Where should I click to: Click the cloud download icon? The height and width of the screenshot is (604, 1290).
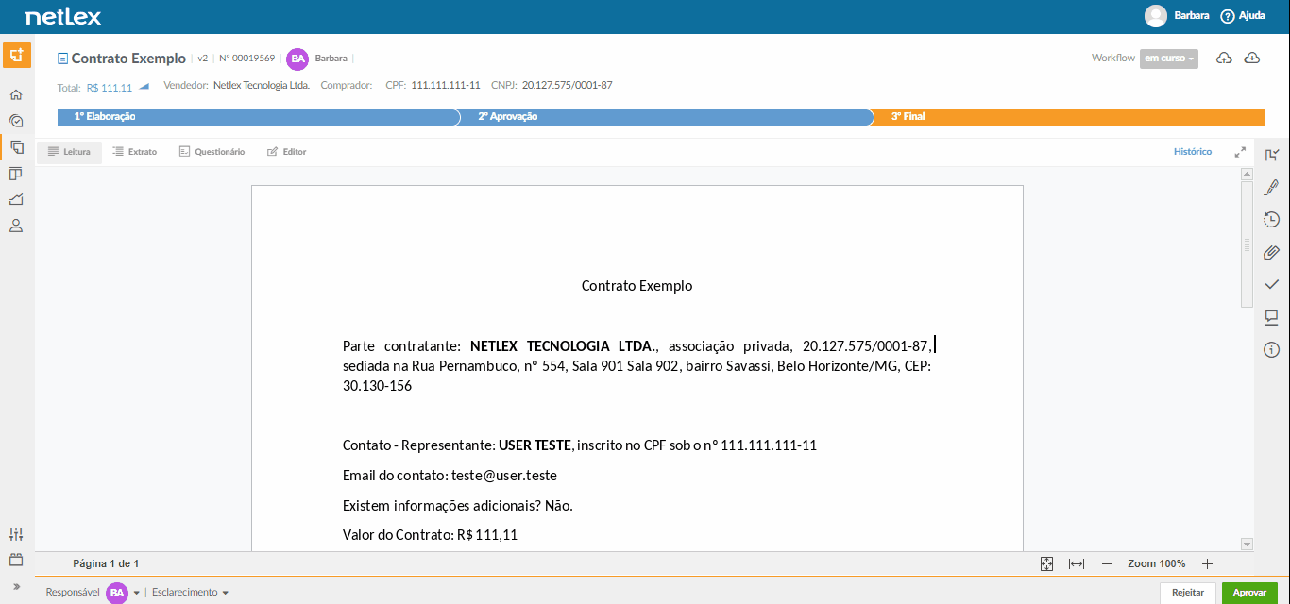(1252, 59)
